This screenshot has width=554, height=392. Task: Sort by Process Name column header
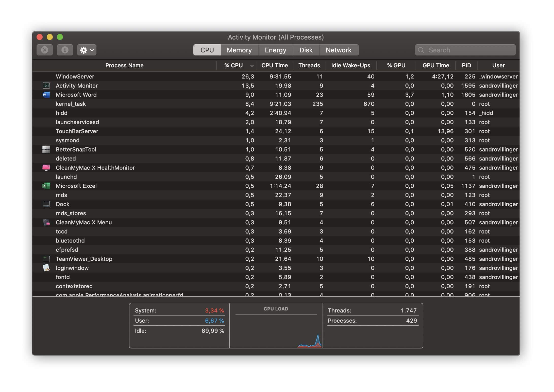click(124, 66)
